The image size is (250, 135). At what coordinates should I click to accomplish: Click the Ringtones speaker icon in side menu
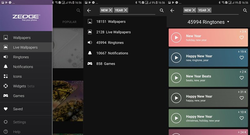6,57
